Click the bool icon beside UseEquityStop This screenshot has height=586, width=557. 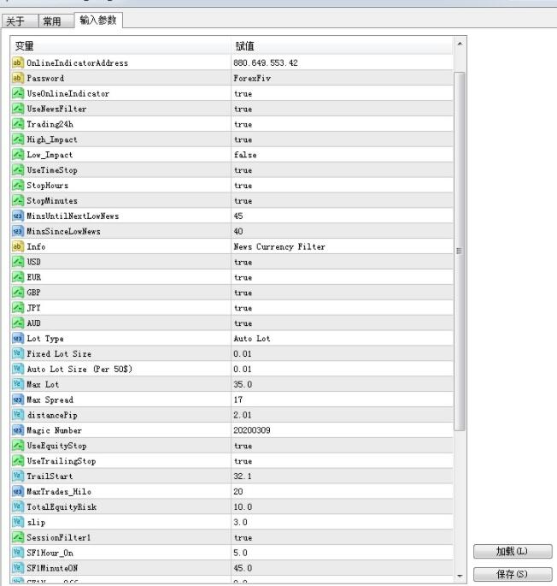click(18, 446)
